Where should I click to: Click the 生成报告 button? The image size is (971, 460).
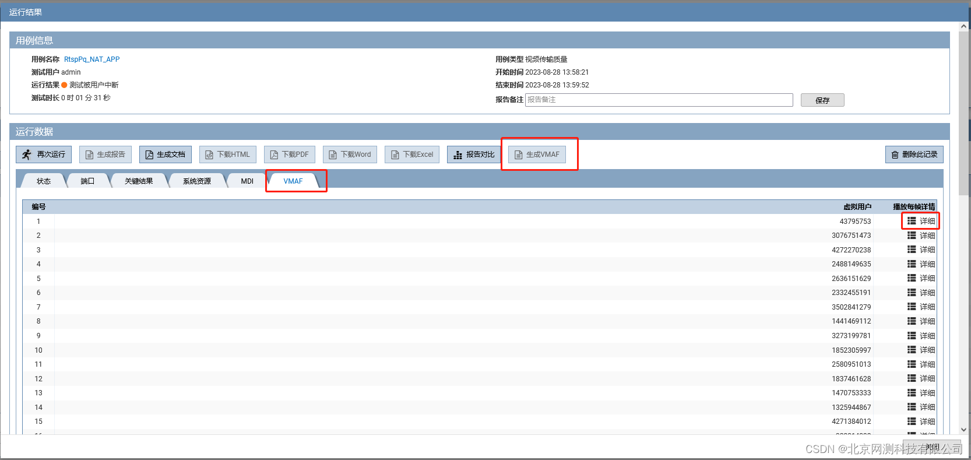105,154
